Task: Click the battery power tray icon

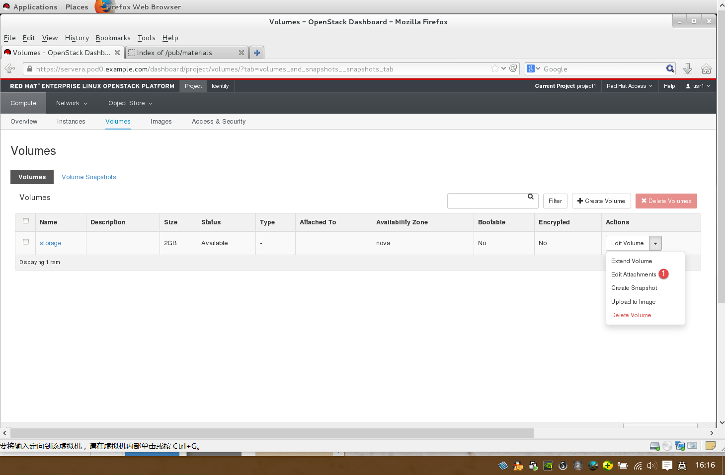Action: click(623, 466)
